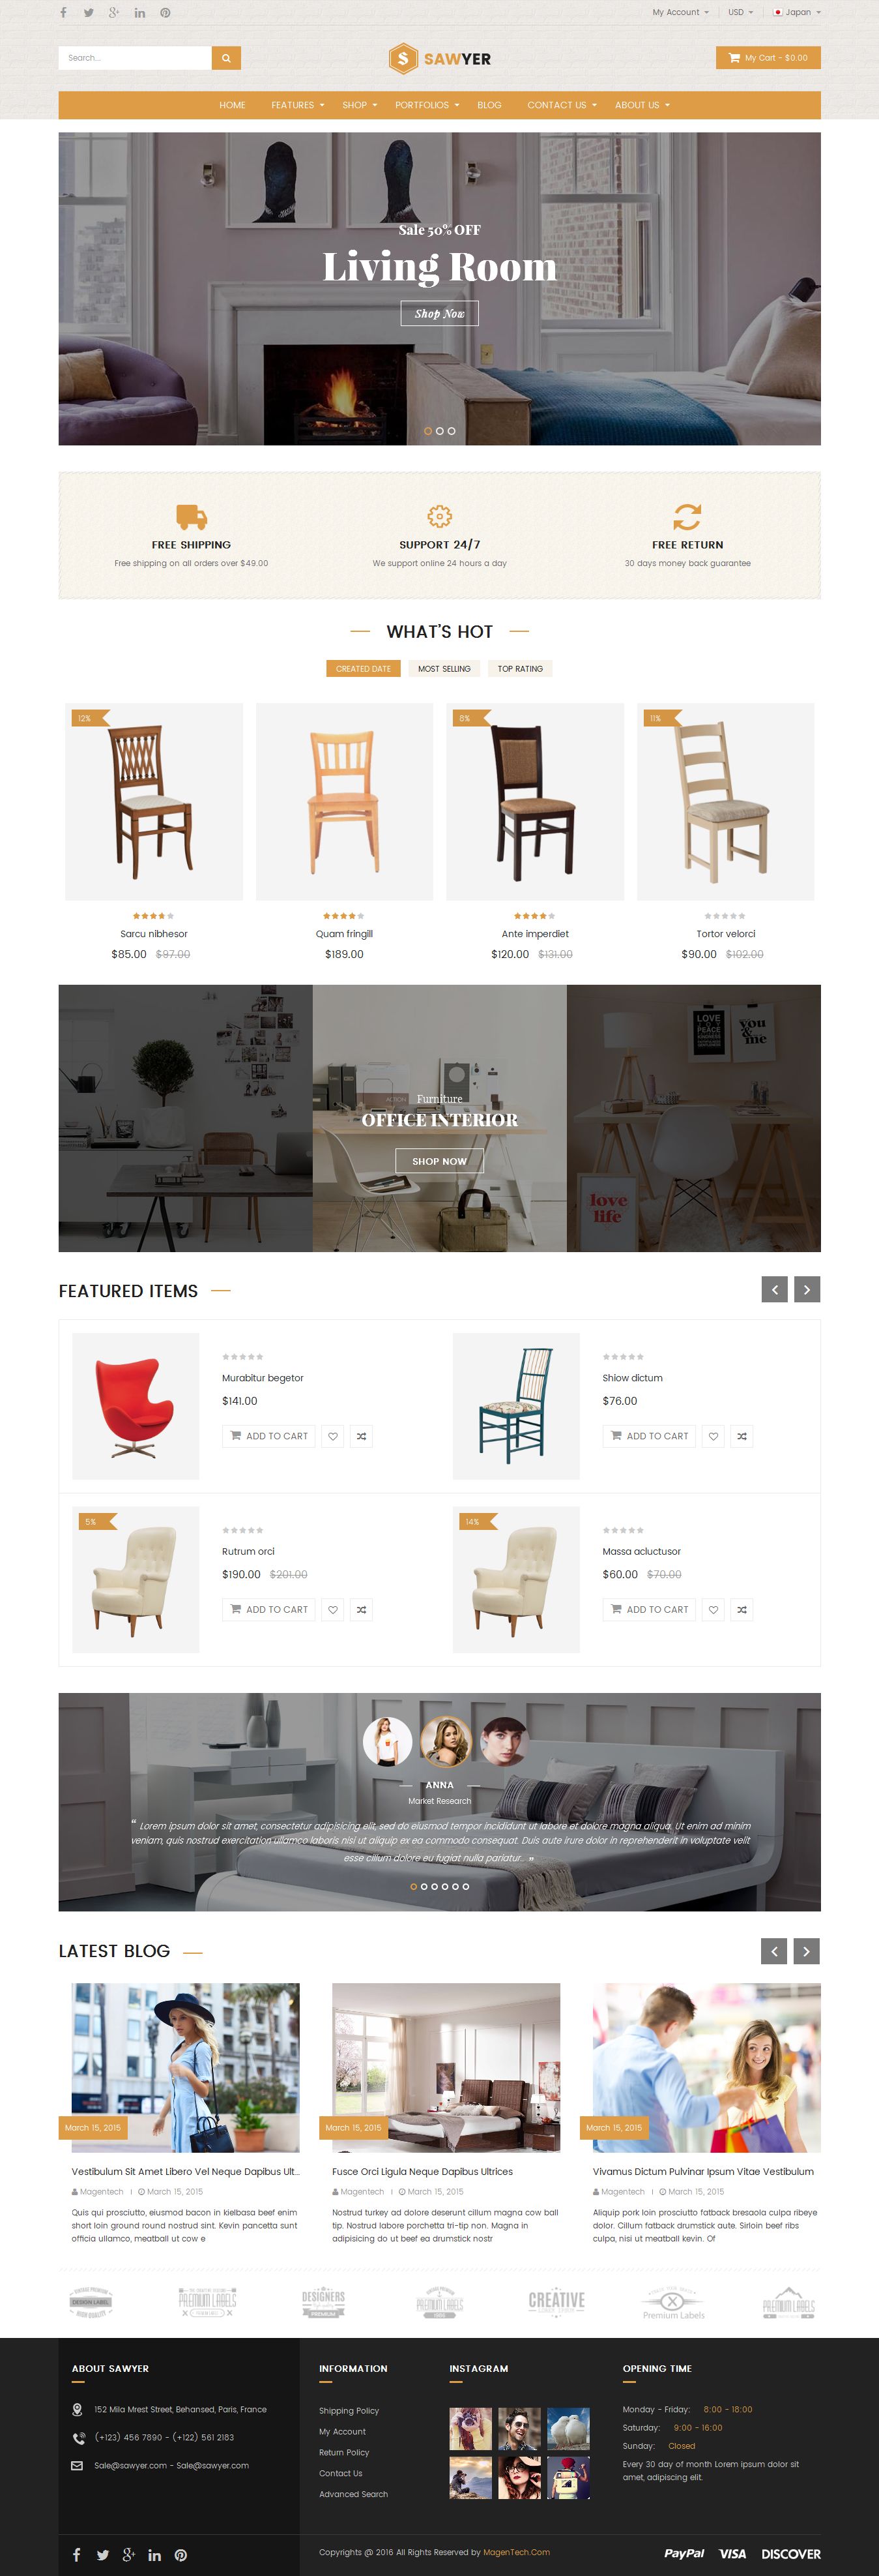The height and width of the screenshot is (2576, 879).
Task: Open Pinterest icon in footer
Action: pos(180,2554)
